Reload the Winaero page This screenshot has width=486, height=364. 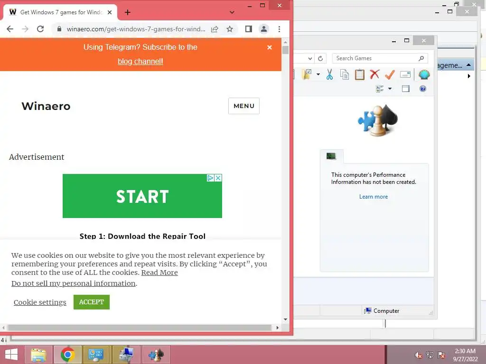pyautogui.click(x=40, y=29)
